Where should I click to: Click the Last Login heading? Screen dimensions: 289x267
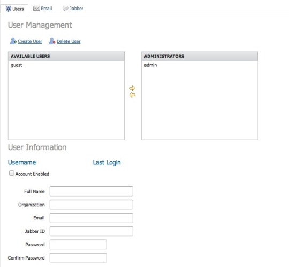(x=107, y=162)
